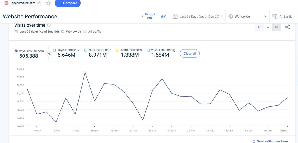The height and width of the screenshot is (143, 298).
Task: Click the info icon next to Visits over time
Action: [x=49, y=25]
